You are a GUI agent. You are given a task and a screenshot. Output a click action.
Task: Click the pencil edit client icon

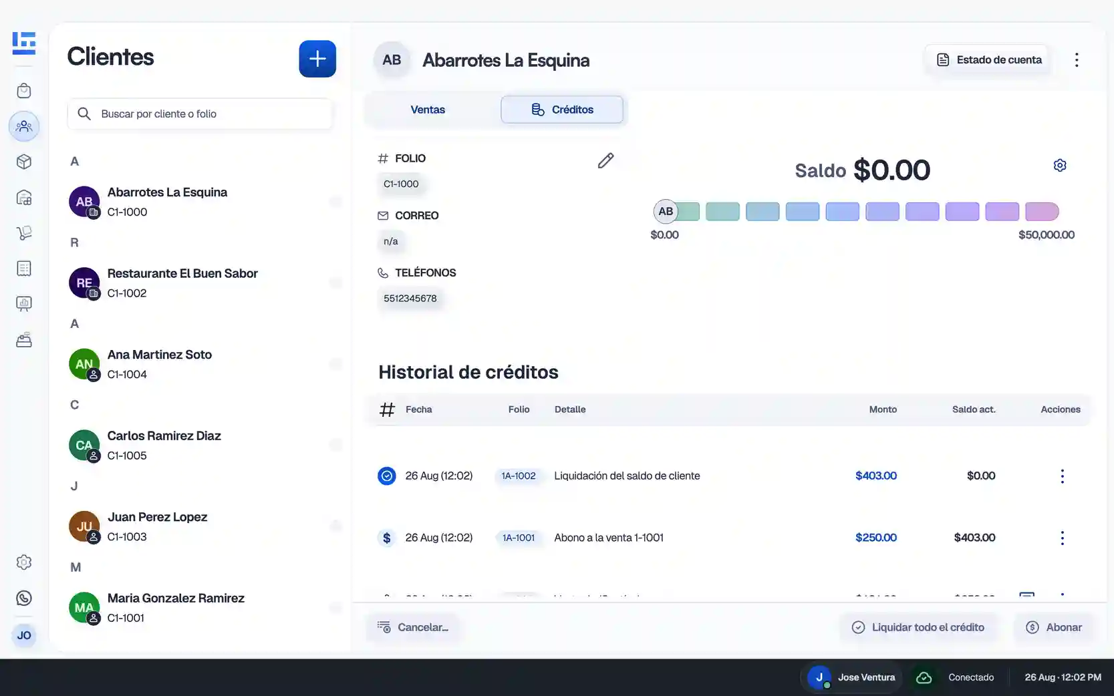[x=605, y=160]
